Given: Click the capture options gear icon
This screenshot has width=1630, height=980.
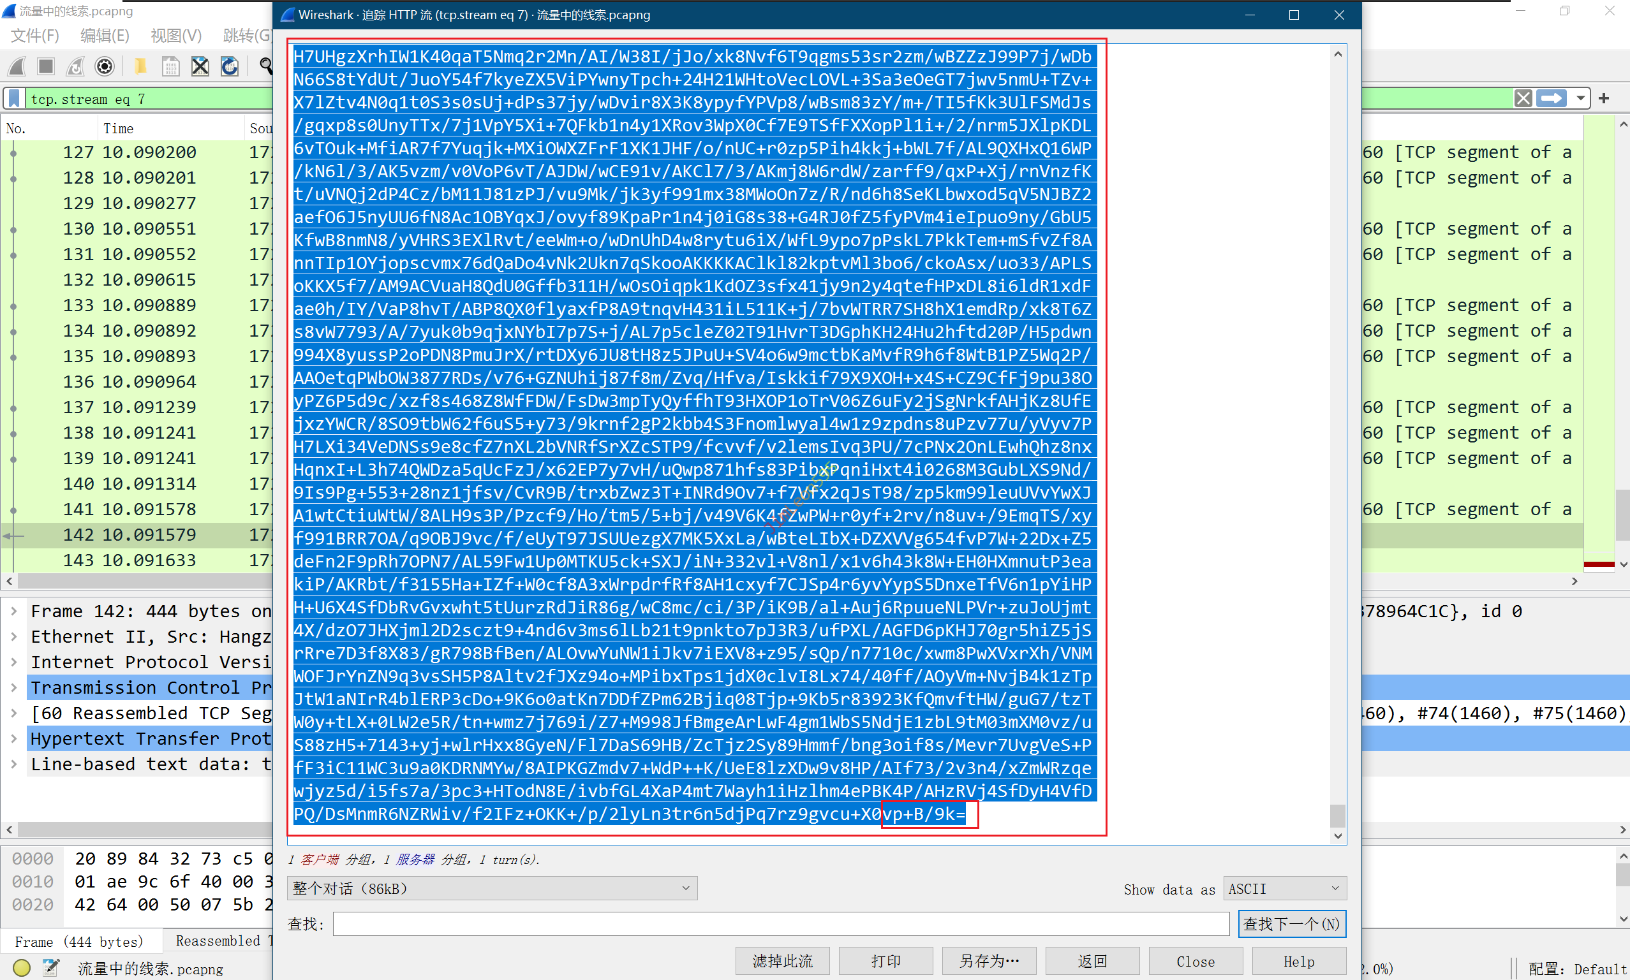Looking at the screenshot, I should (105, 66).
